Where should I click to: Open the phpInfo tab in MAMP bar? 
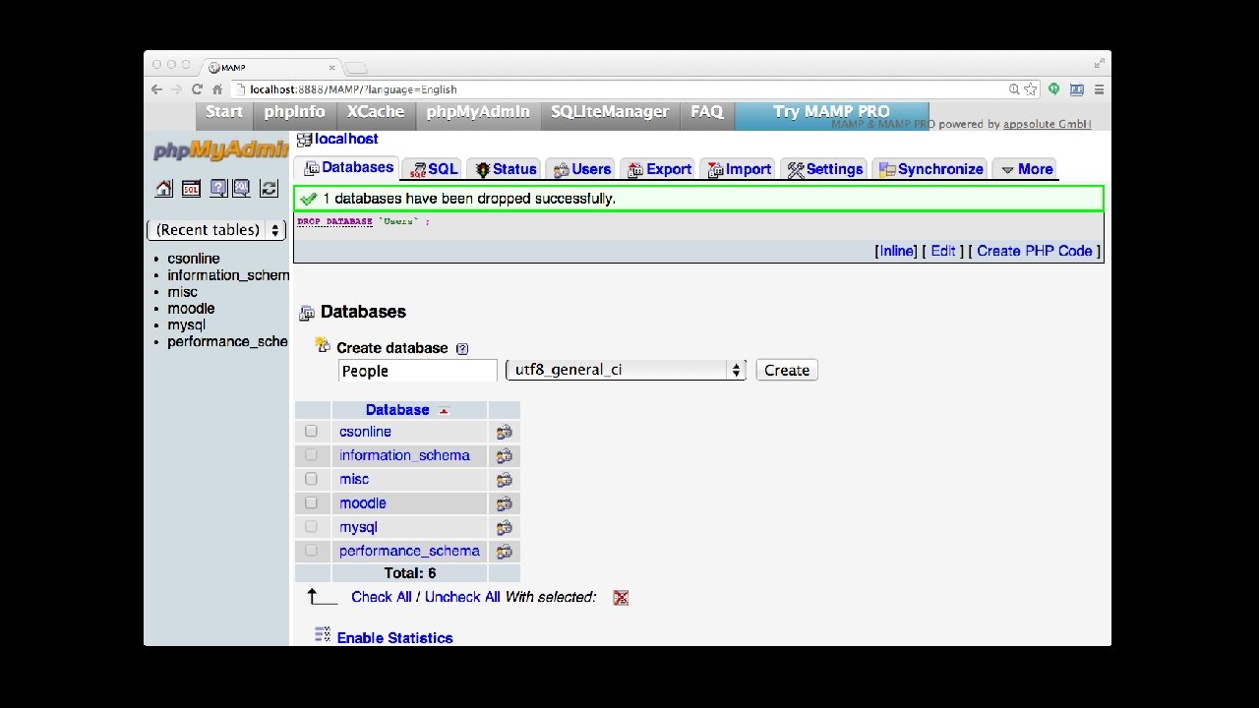[294, 112]
